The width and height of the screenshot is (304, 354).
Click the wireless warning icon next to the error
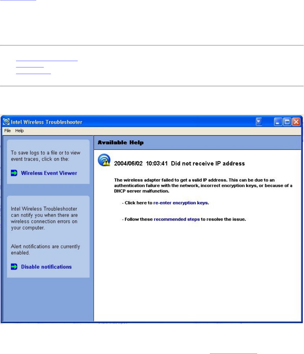coord(104,160)
